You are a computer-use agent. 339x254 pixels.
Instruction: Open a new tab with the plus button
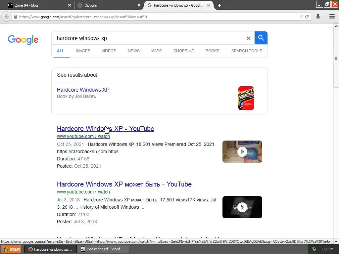(219, 5)
